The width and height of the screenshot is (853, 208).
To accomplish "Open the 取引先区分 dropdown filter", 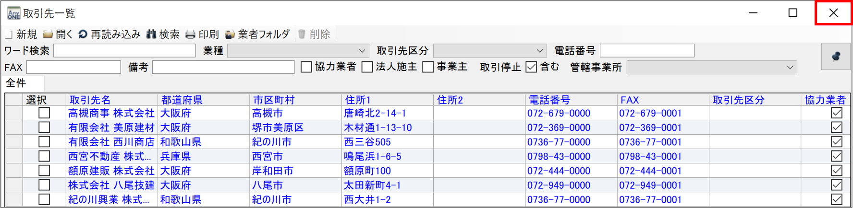I will pos(539,51).
